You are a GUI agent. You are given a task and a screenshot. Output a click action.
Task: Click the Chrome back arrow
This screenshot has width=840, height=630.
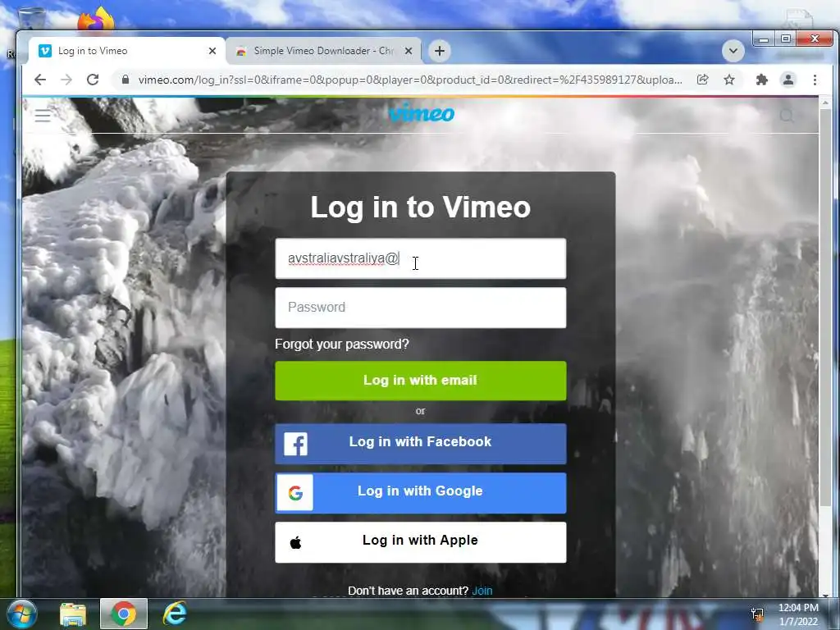pos(40,80)
